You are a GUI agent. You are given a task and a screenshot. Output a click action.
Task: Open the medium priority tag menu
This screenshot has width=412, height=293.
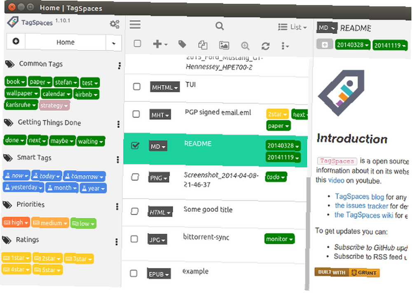click(x=50, y=223)
